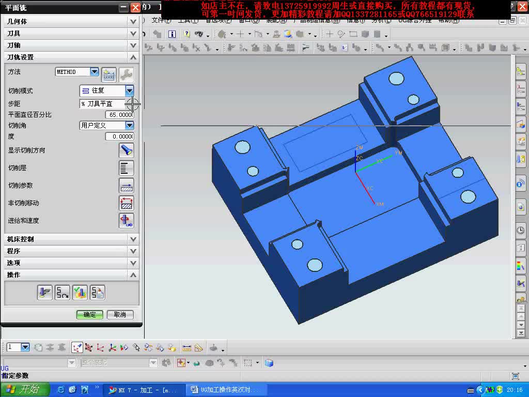Screen dimensions: 529x397
Task: Close the 平面铣 dialog
Action: point(136,7)
